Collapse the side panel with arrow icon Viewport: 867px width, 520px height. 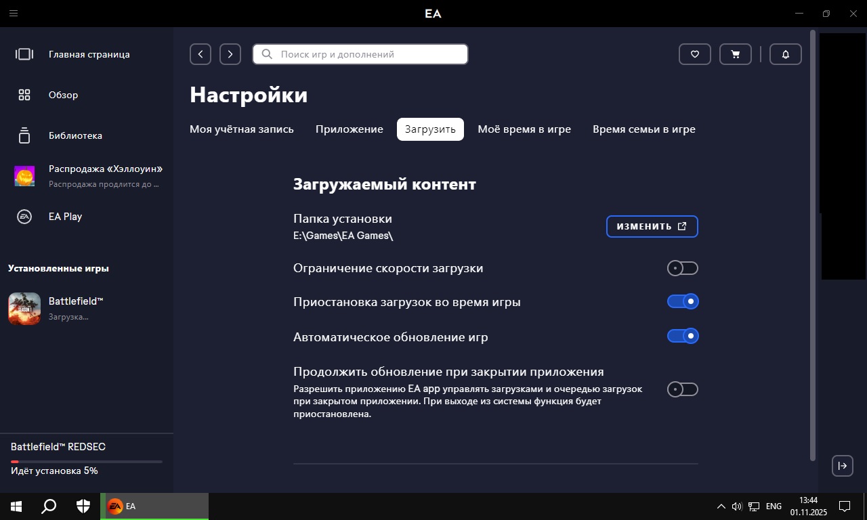click(x=843, y=465)
